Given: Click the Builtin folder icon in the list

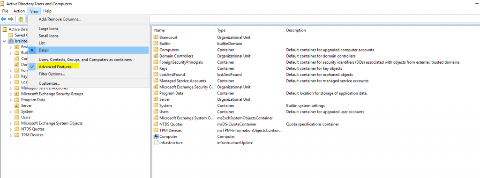Looking at the screenshot, I should point(156,44).
